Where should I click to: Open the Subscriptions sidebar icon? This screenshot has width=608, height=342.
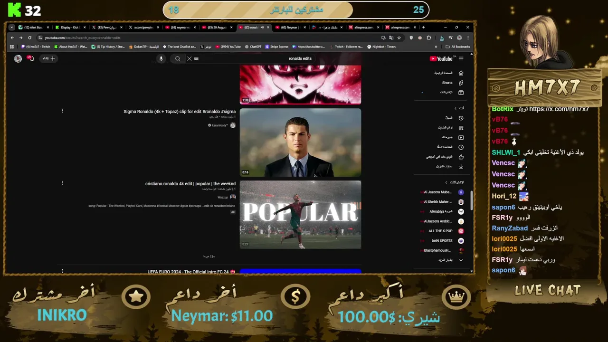(461, 92)
